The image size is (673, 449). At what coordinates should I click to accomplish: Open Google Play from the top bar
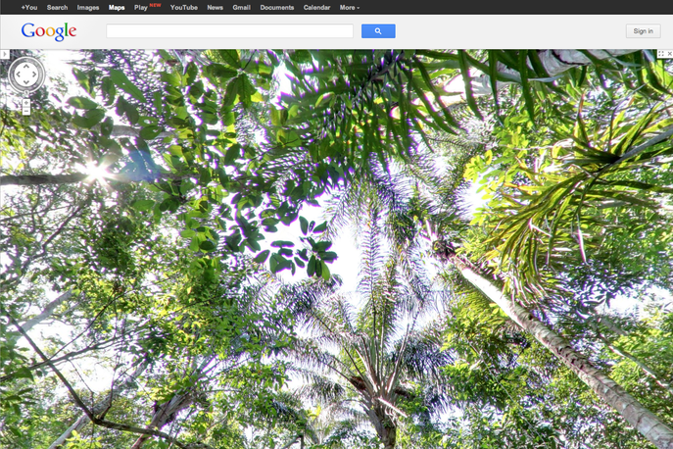[x=142, y=7]
